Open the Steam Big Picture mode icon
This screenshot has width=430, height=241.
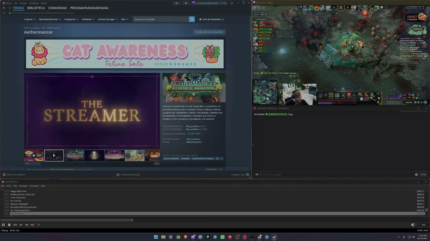click(x=232, y=3)
